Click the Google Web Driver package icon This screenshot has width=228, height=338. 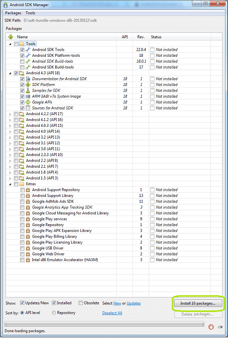coord(28,254)
